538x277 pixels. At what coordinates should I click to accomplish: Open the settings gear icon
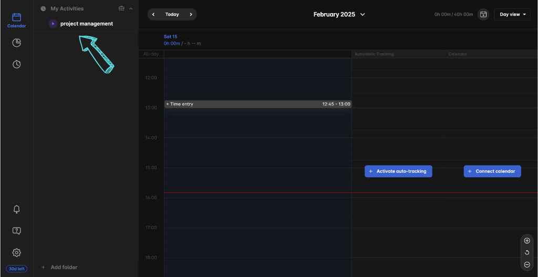point(16,252)
